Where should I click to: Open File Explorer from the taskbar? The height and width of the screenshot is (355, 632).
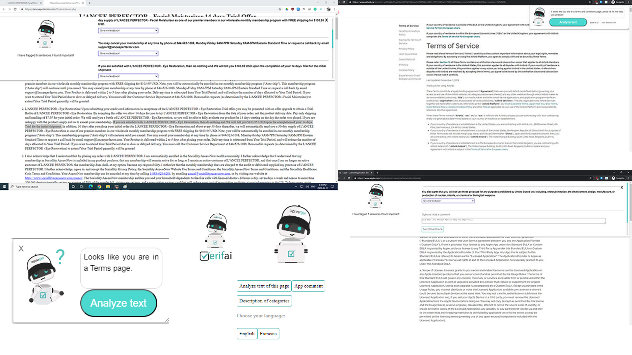click(108, 187)
